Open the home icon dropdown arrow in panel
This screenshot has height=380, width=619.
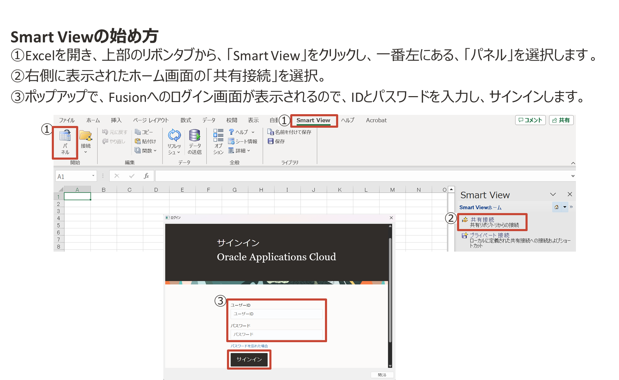point(565,207)
